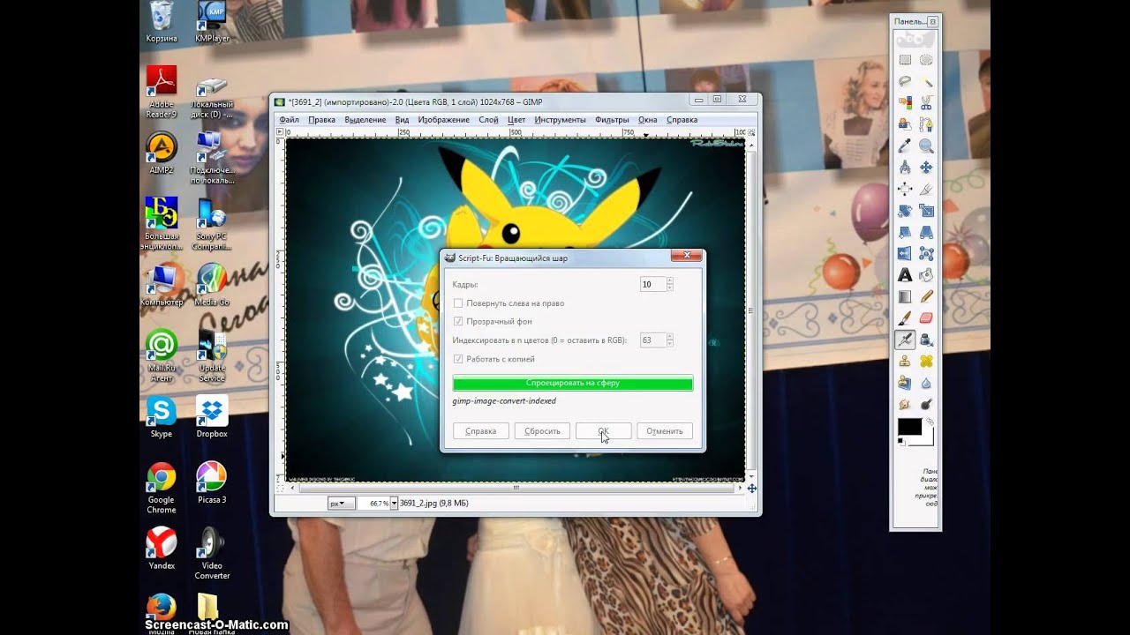Select the Dodge/Burn tool
Image resolution: width=1130 pixels, height=635 pixels.
pos(926,404)
